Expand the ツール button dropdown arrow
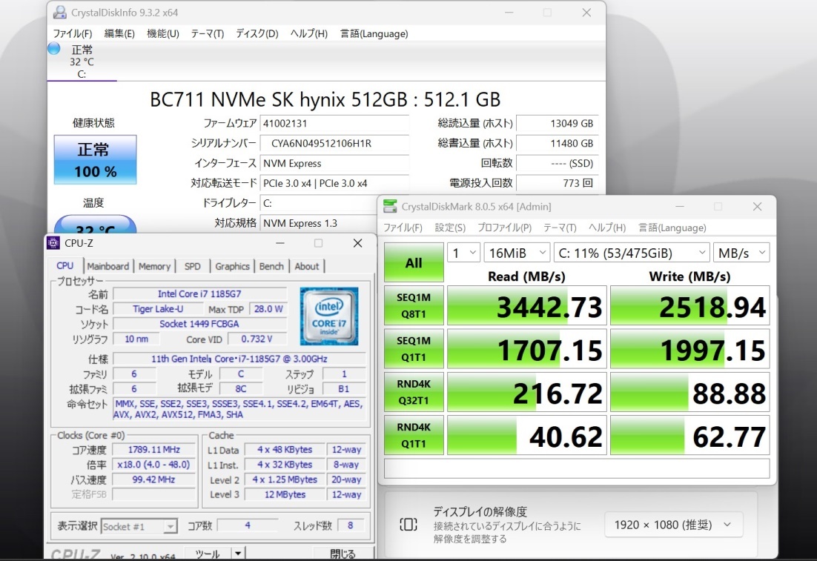817x561 pixels. (237, 553)
